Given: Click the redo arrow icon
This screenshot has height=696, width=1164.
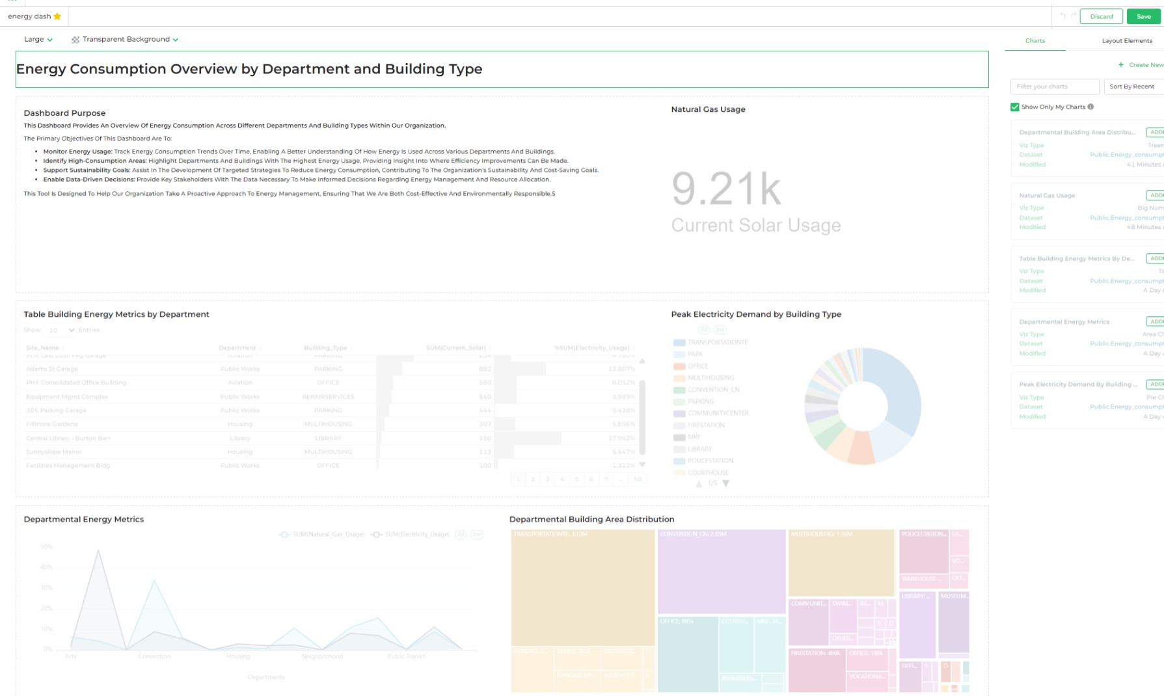Looking at the screenshot, I should (x=1074, y=16).
